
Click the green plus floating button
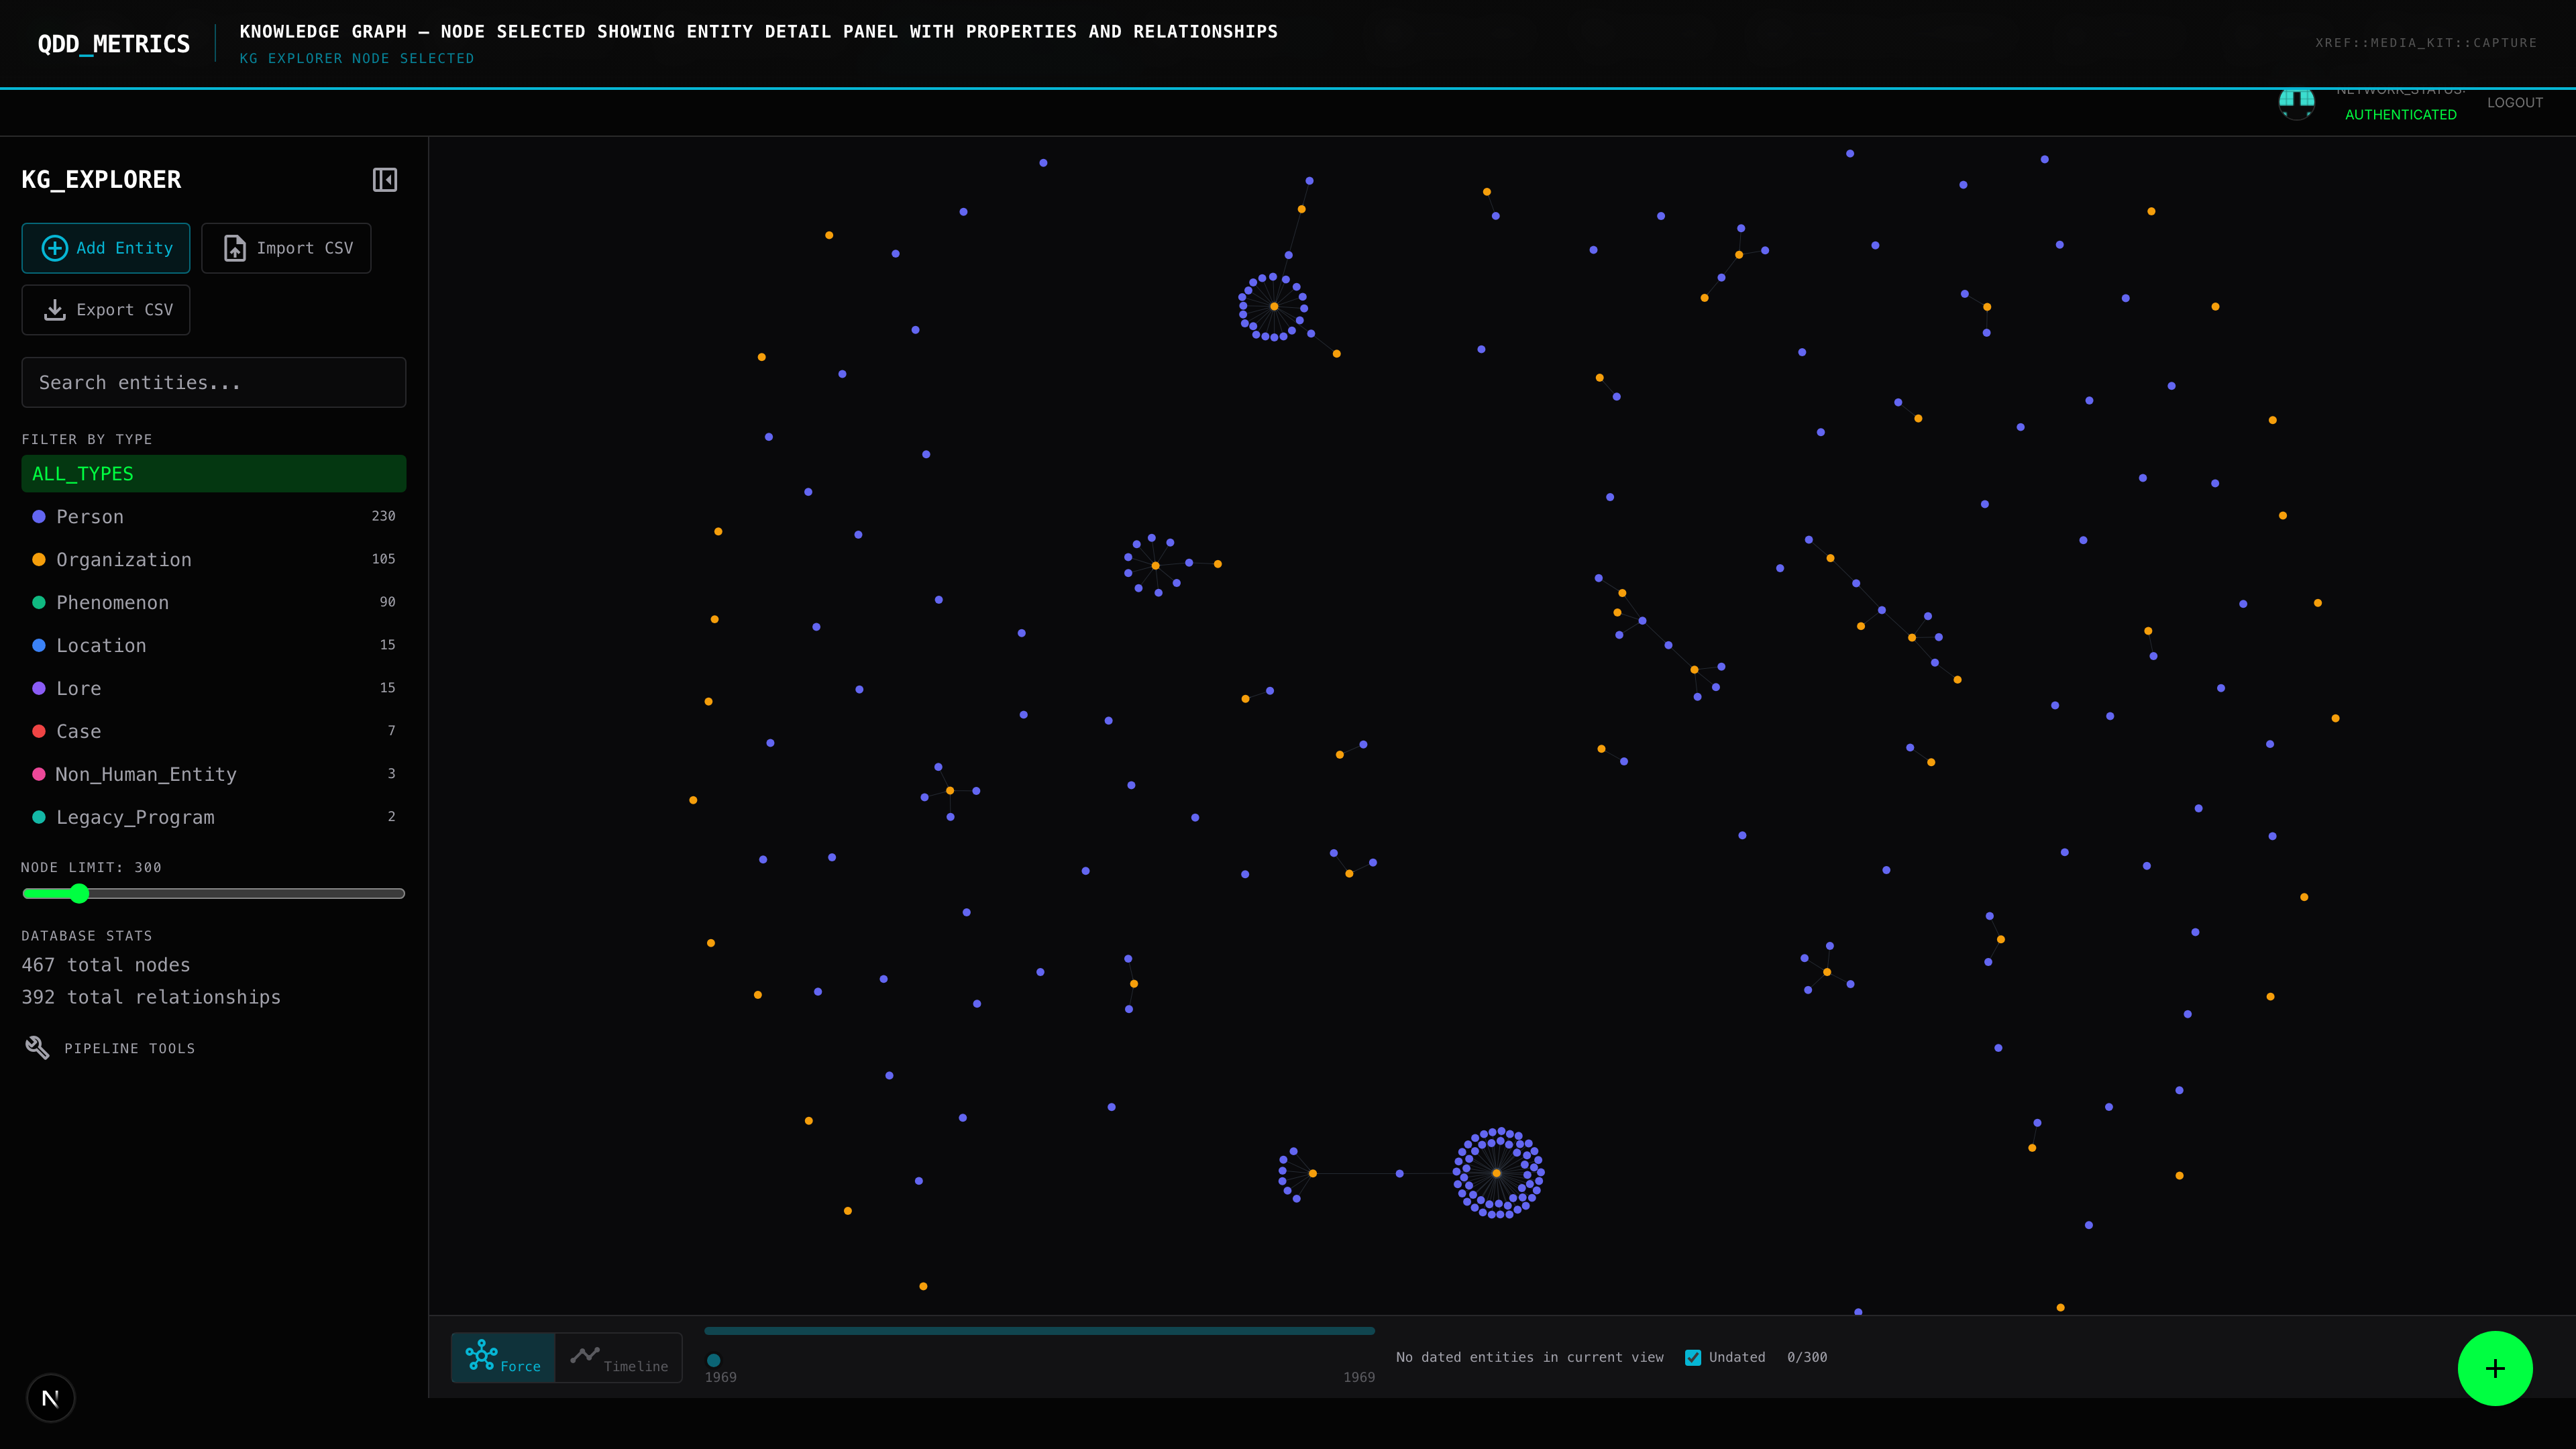click(x=2494, y=1368)
